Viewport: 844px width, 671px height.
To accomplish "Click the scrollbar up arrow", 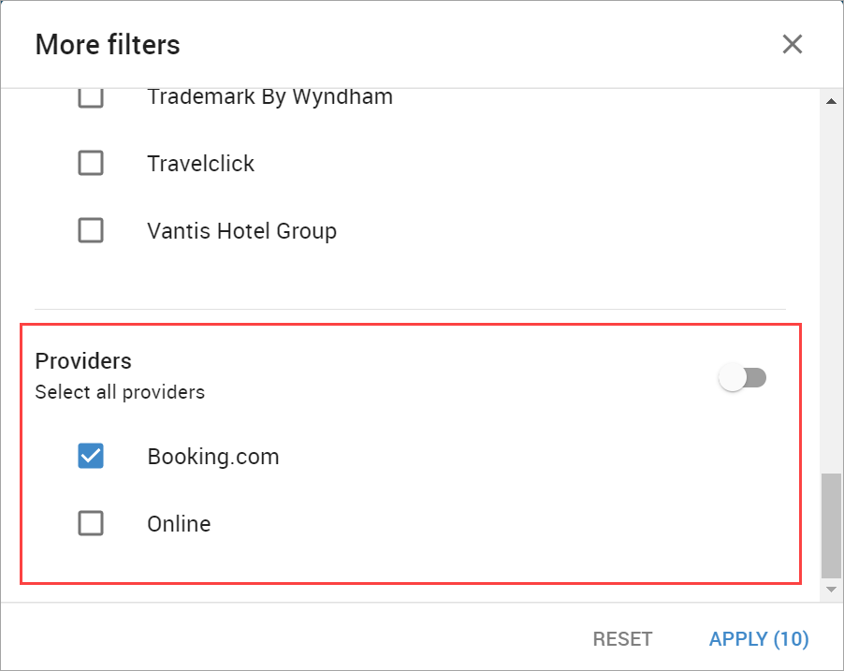I will [831, 101].
